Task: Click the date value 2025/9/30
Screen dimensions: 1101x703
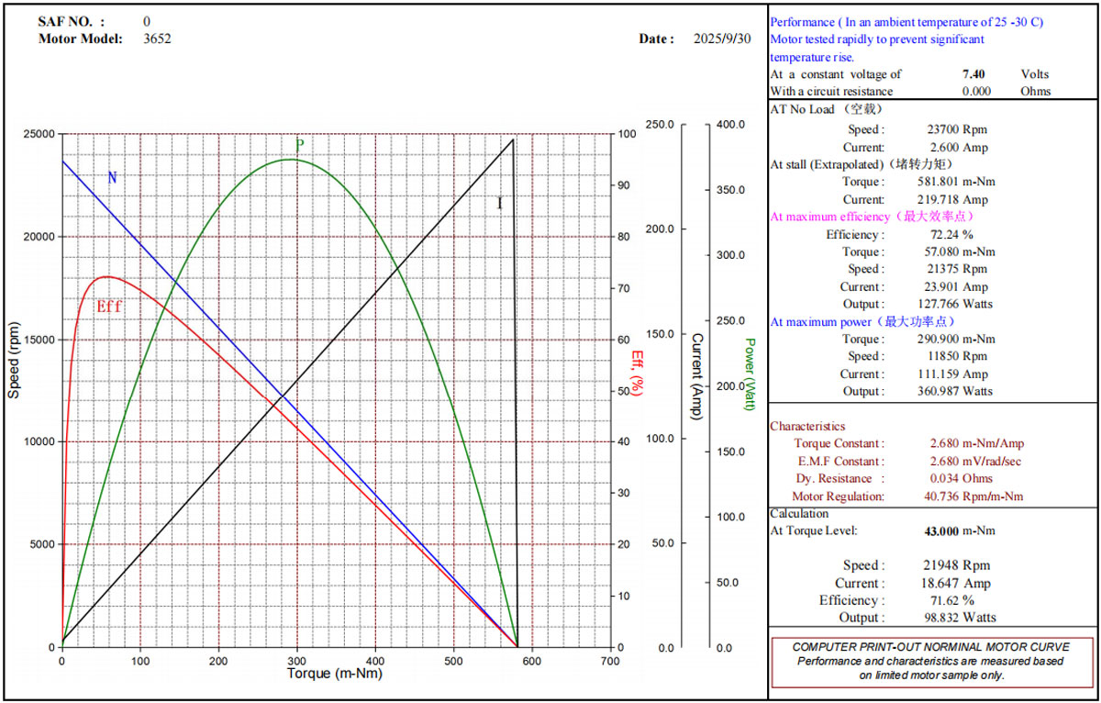Action: [x=722, y=39]
